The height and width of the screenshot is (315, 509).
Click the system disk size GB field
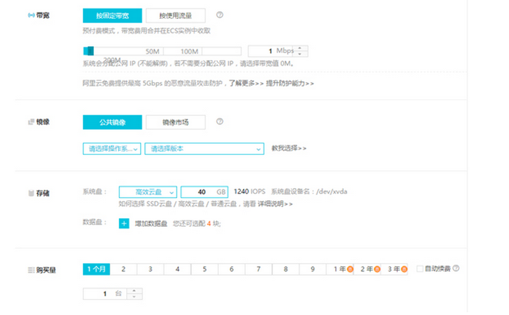204,192
